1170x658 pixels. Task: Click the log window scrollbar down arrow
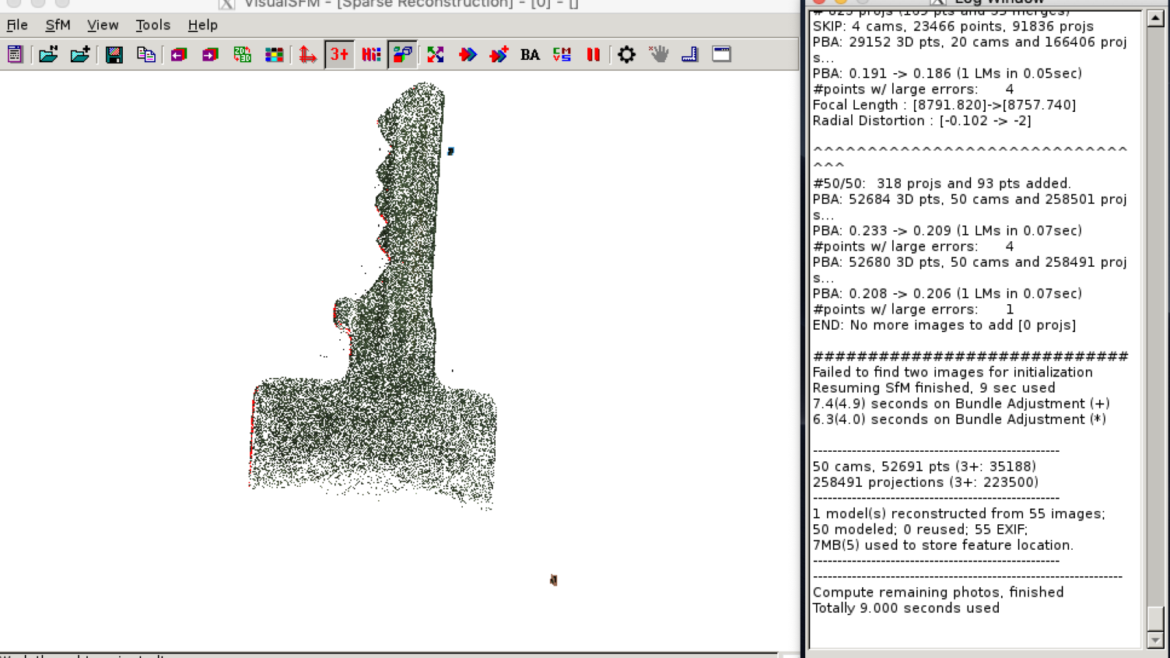pyautogui.click(x=1155, y=640)
